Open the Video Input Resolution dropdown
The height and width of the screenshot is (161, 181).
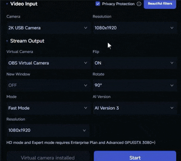[135, 28]
